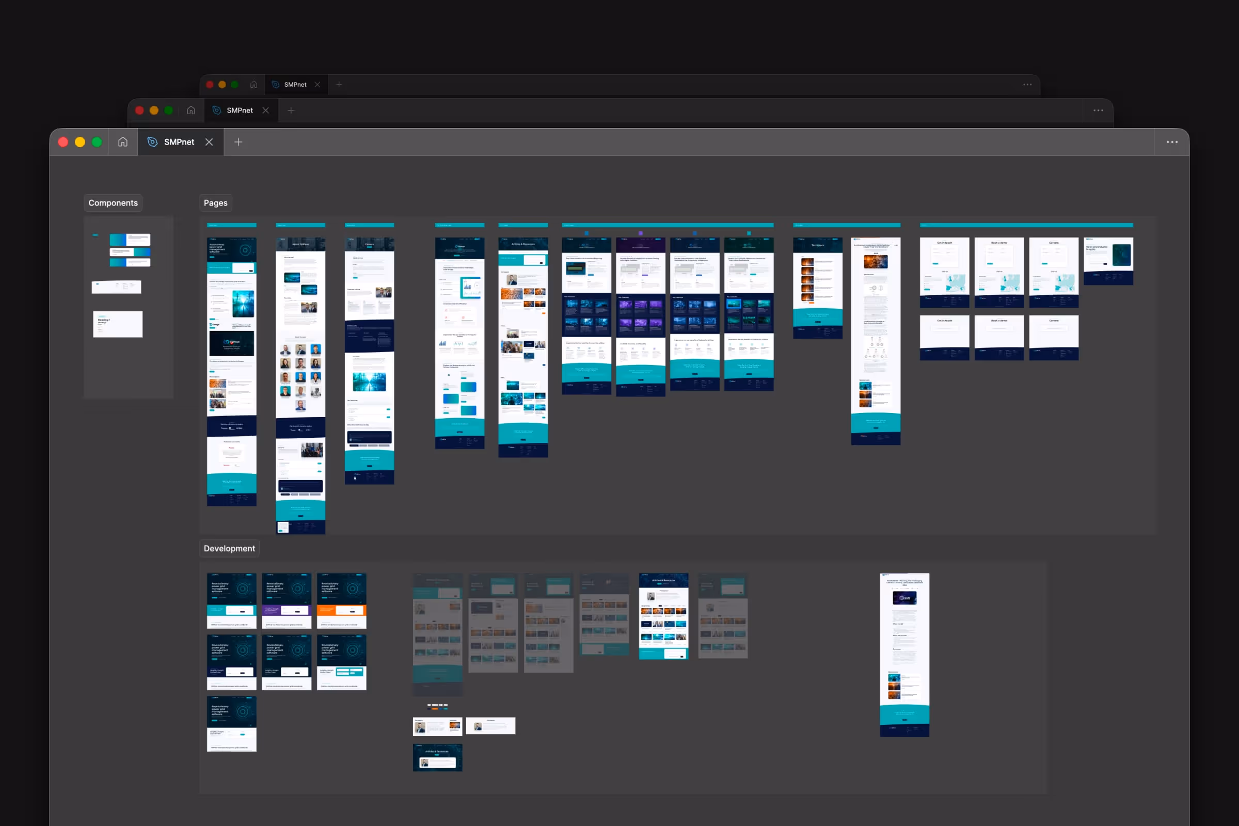Add a new tab in the rearmost window

(x=339, y=85)
